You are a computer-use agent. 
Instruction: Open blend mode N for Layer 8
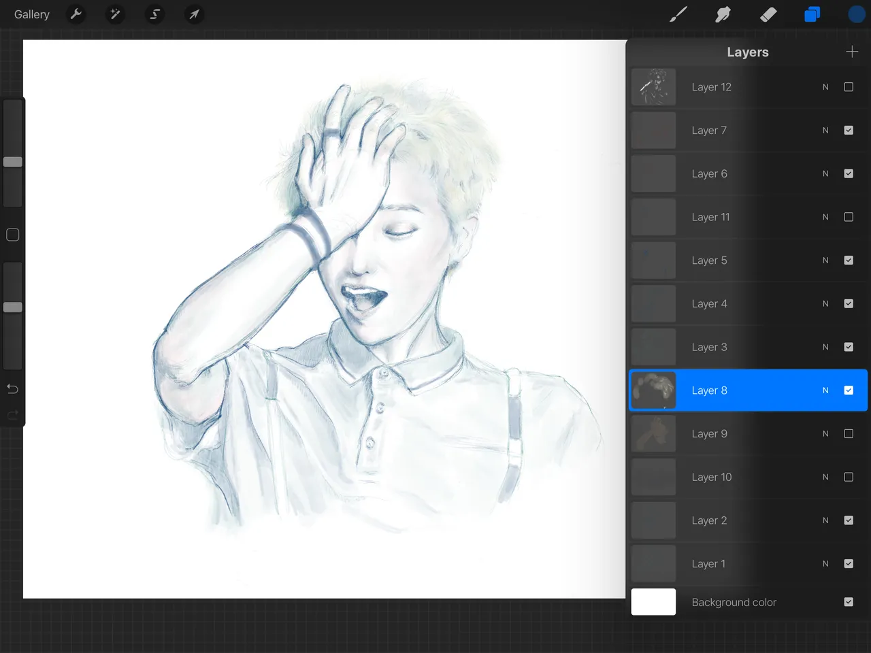(825, 390)
